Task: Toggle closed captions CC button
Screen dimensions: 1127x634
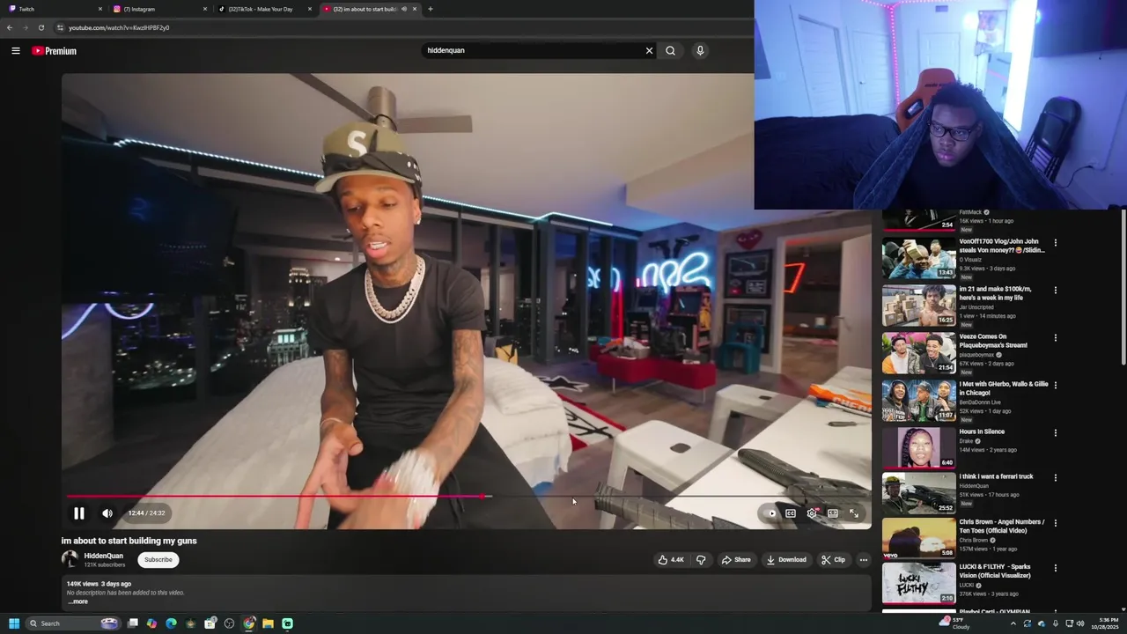Action: (x=791, y=513)
